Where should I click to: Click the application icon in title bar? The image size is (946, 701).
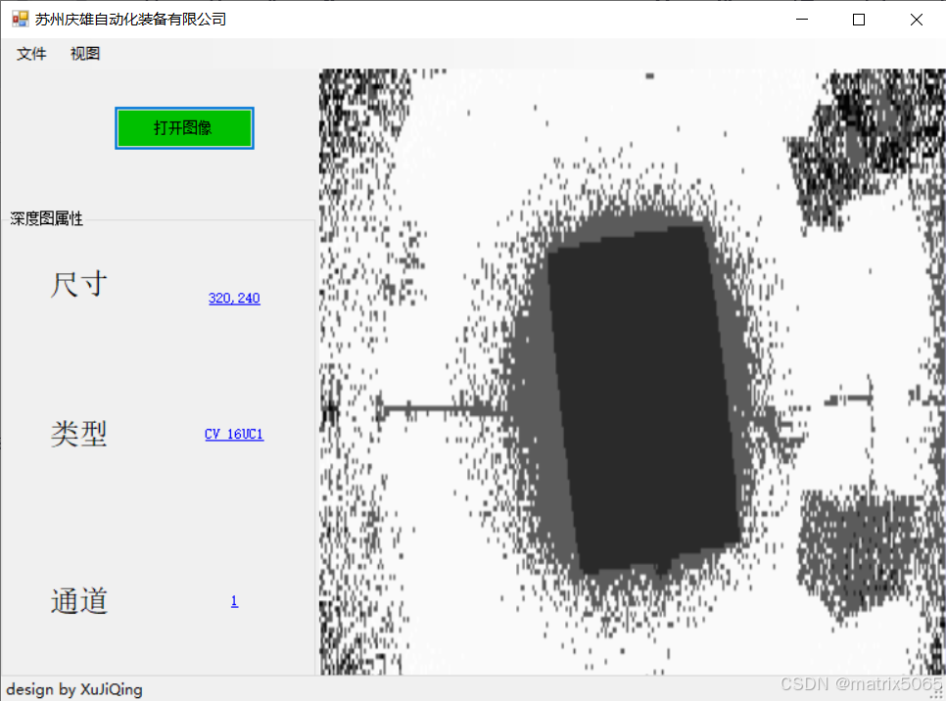pos(20,20)
